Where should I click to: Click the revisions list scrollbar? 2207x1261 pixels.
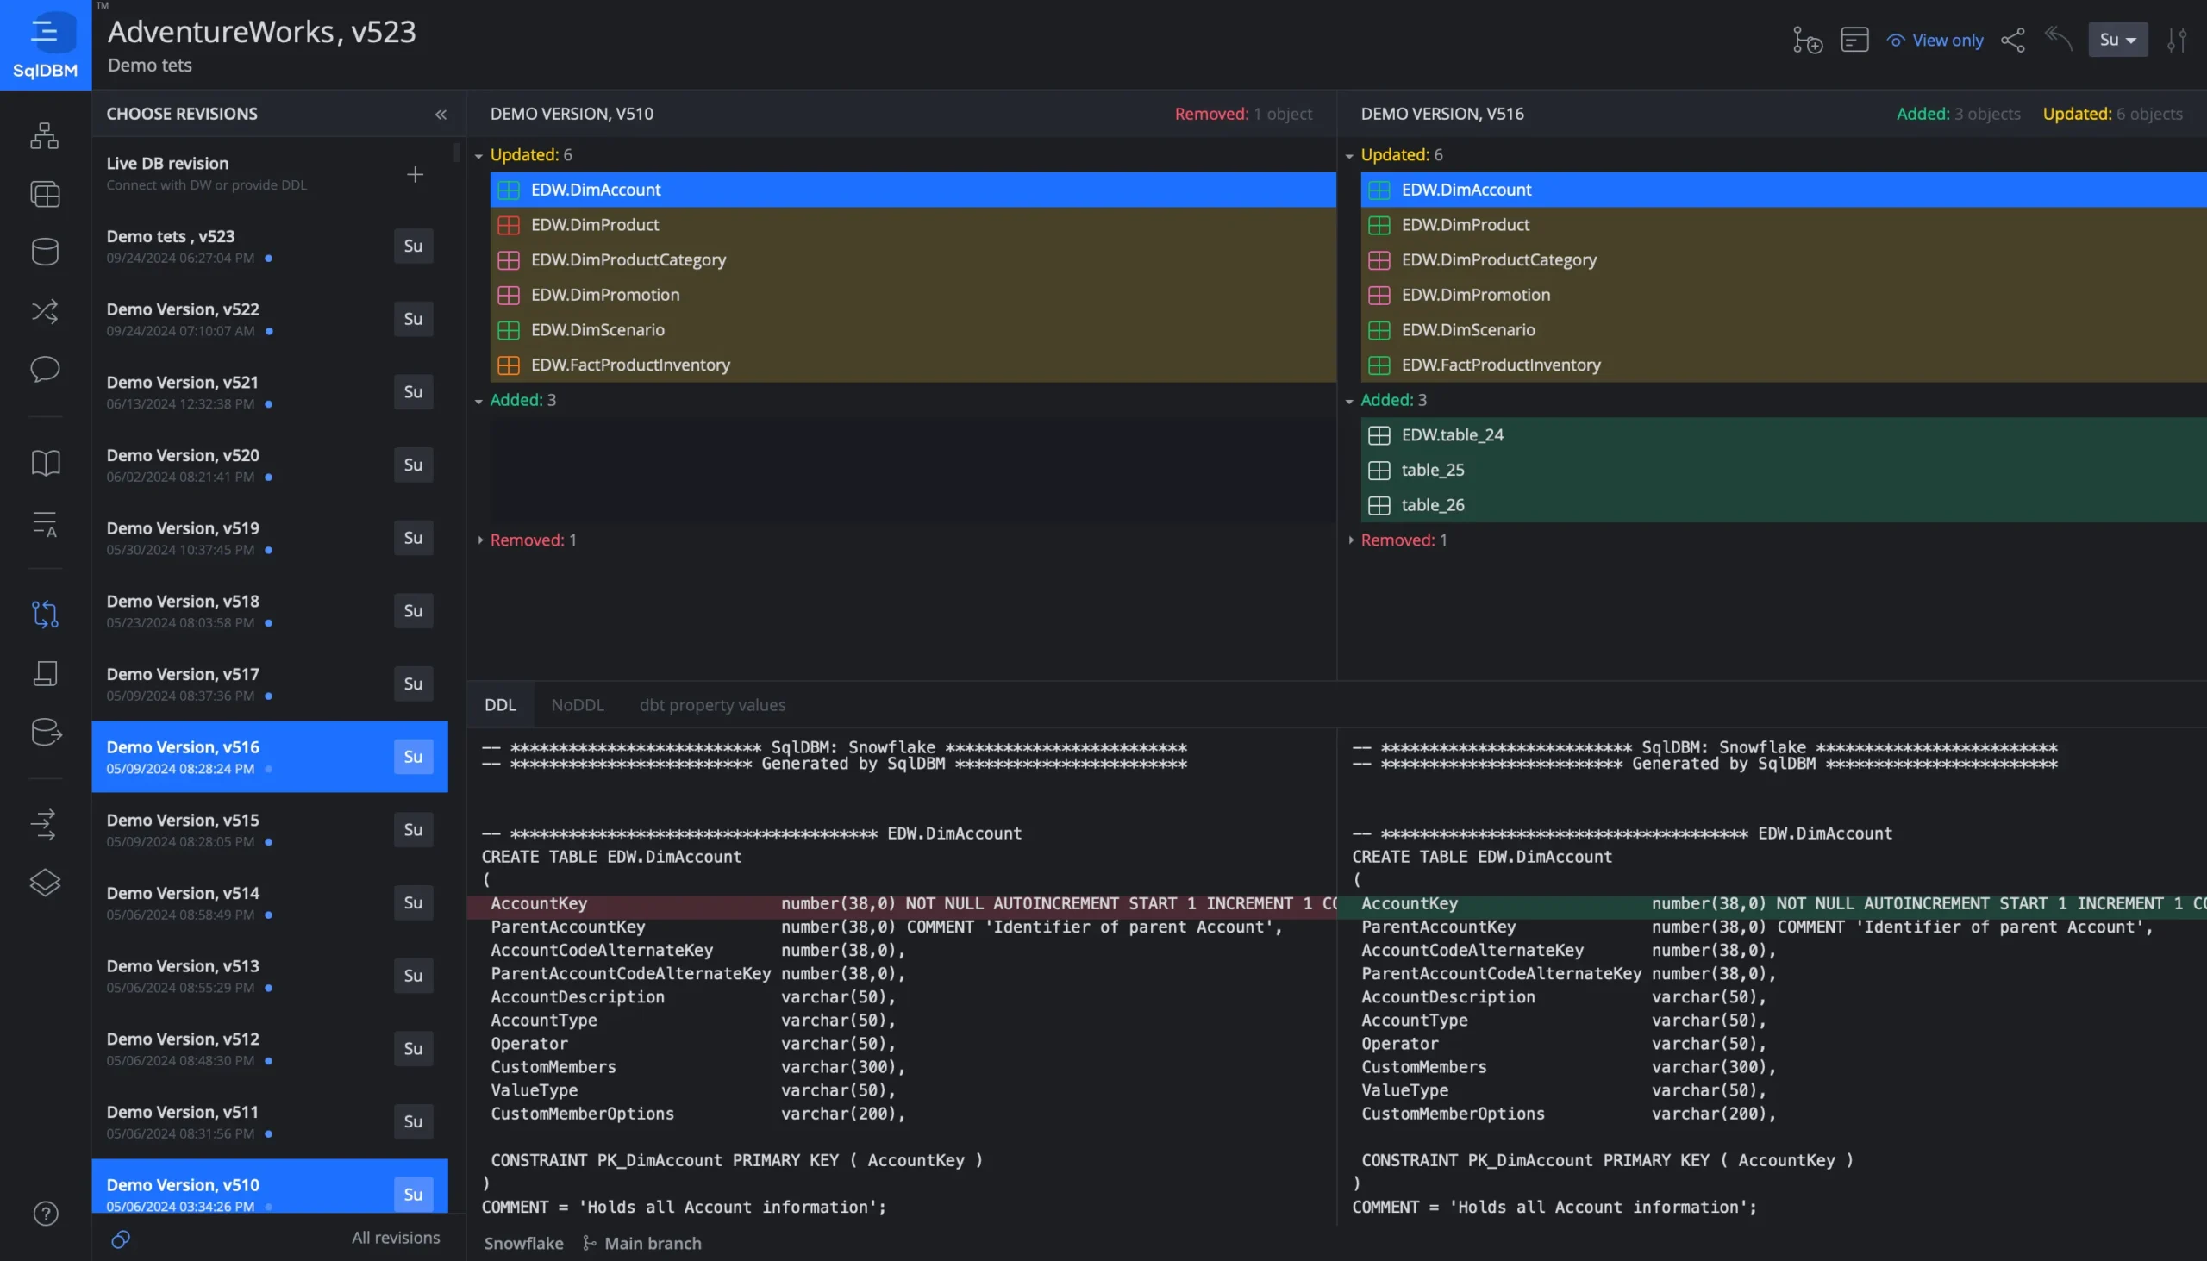pos(456,153)
